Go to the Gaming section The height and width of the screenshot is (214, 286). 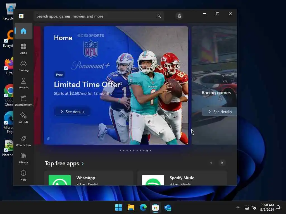point(23,66)
